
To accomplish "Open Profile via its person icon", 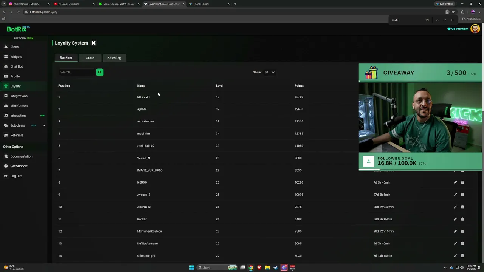I will (6, 76).
